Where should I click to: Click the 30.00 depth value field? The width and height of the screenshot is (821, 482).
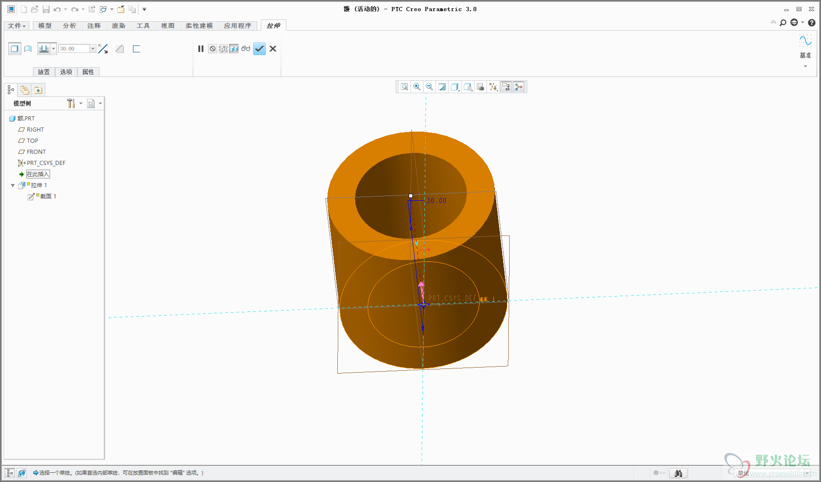(x=74, y=49)
